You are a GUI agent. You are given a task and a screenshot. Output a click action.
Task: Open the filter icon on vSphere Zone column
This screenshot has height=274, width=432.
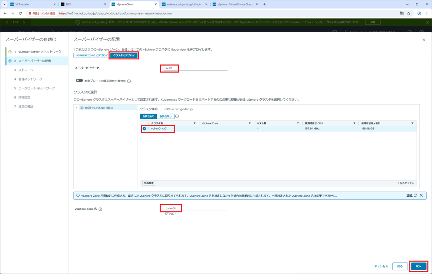pyautogui.click(x=249, y=123)
